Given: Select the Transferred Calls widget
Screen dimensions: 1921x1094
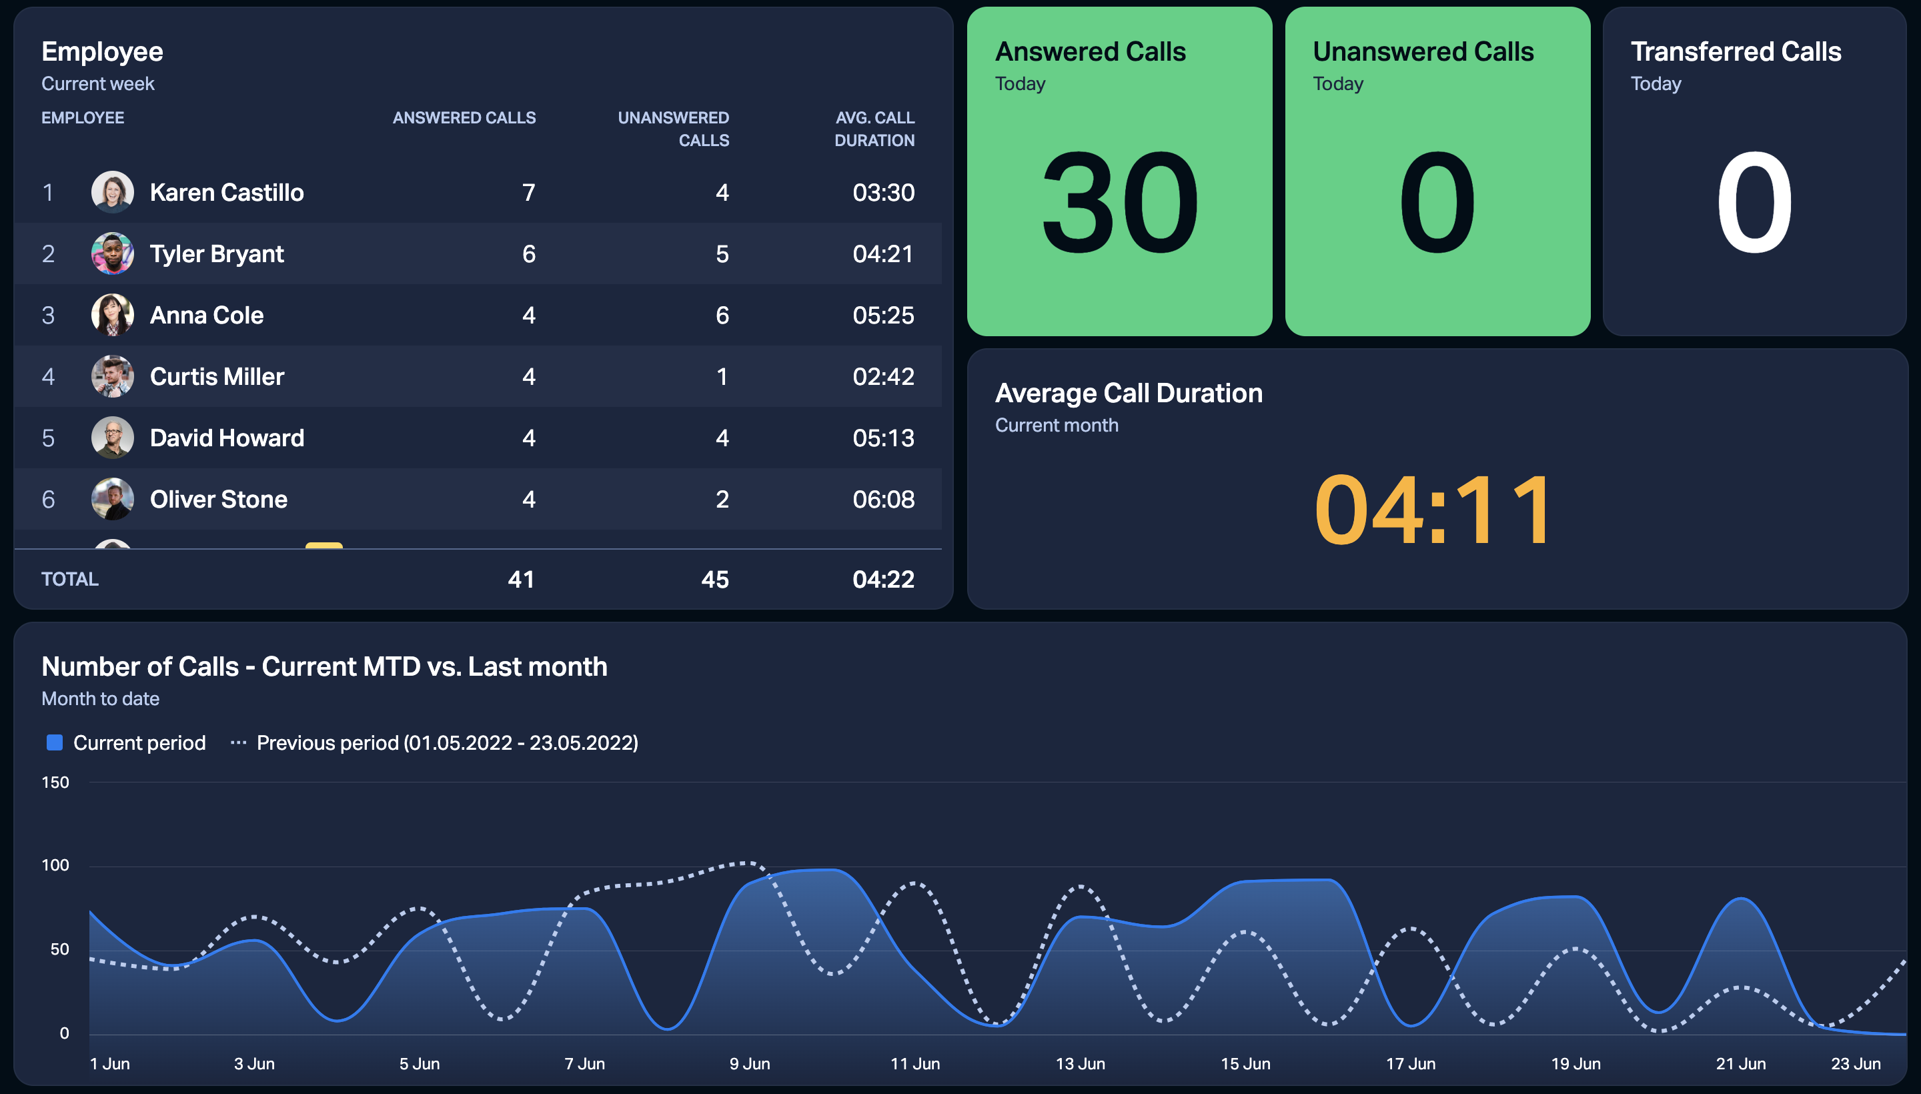Looking at the screenshot, I should click(1755, 171).
